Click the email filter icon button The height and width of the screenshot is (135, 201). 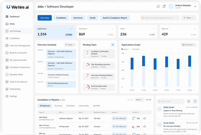click(189, 101)
